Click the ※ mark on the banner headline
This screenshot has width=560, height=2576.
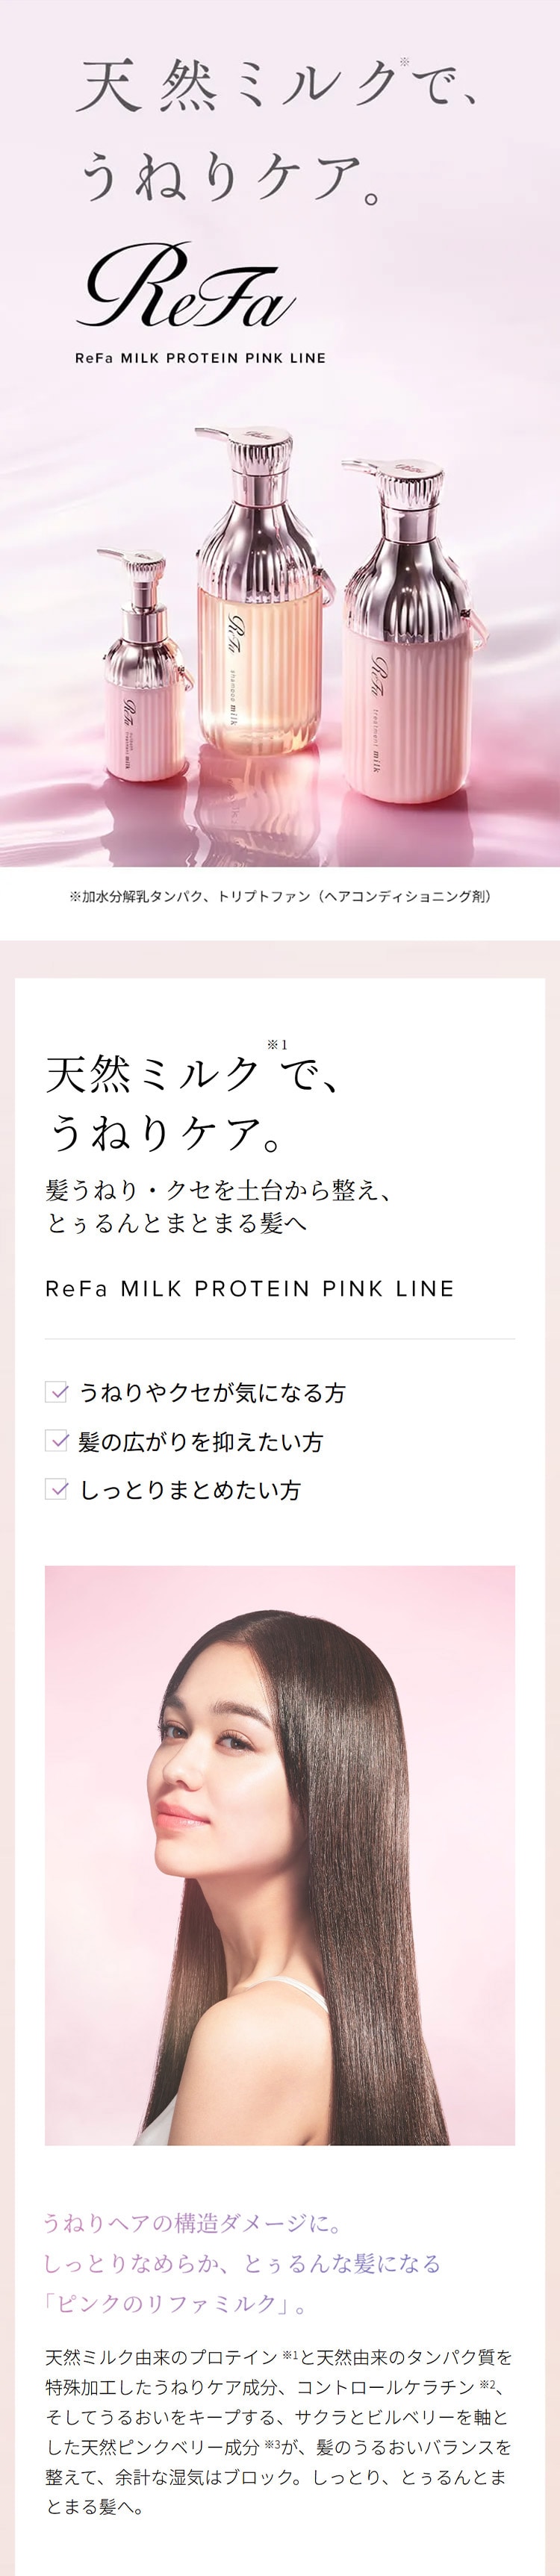pyautogui.click(x=404, y=63)
